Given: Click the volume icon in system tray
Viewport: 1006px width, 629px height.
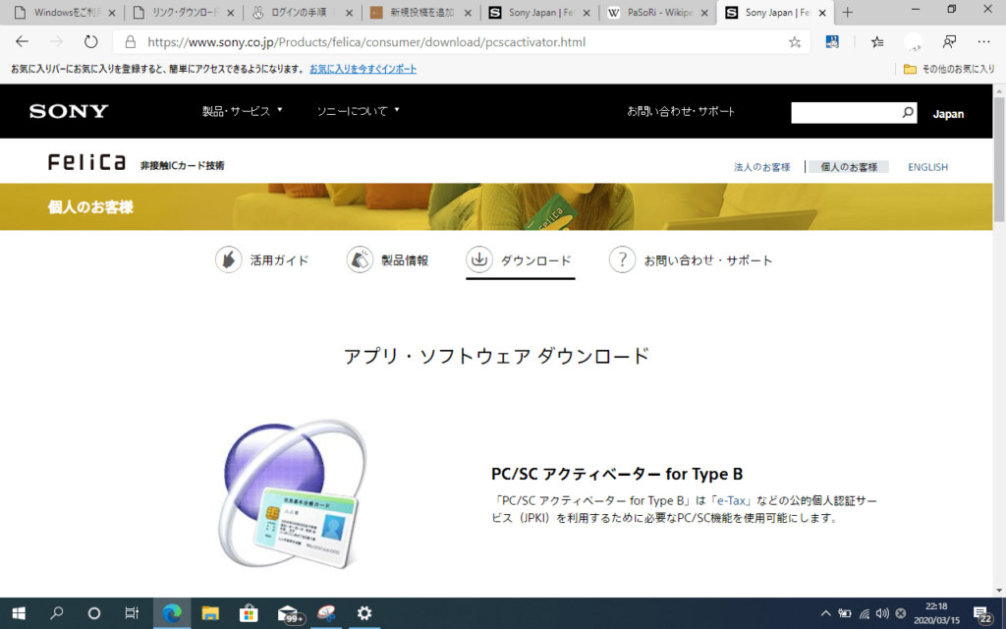Looking at the screenshot, I should coord(883,613).
